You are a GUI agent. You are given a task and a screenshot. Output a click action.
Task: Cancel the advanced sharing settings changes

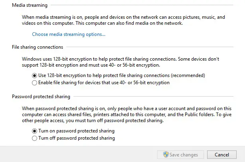tap(222, 155)
